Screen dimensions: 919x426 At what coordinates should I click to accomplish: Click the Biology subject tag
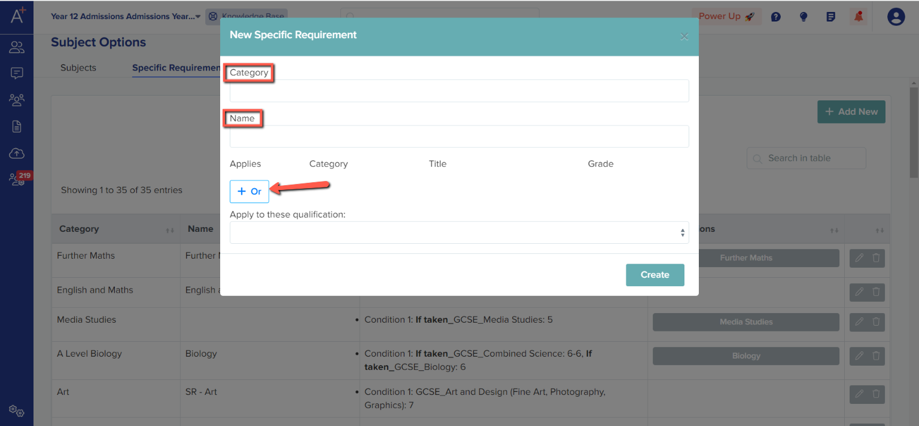point(746,356)
